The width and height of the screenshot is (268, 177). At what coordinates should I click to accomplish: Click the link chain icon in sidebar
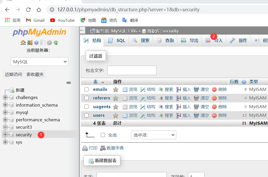[x=69, y=83]
